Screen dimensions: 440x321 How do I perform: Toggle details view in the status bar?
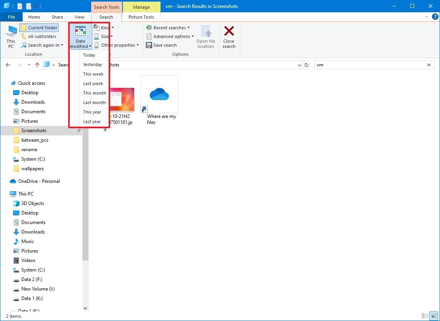[425, 316]
